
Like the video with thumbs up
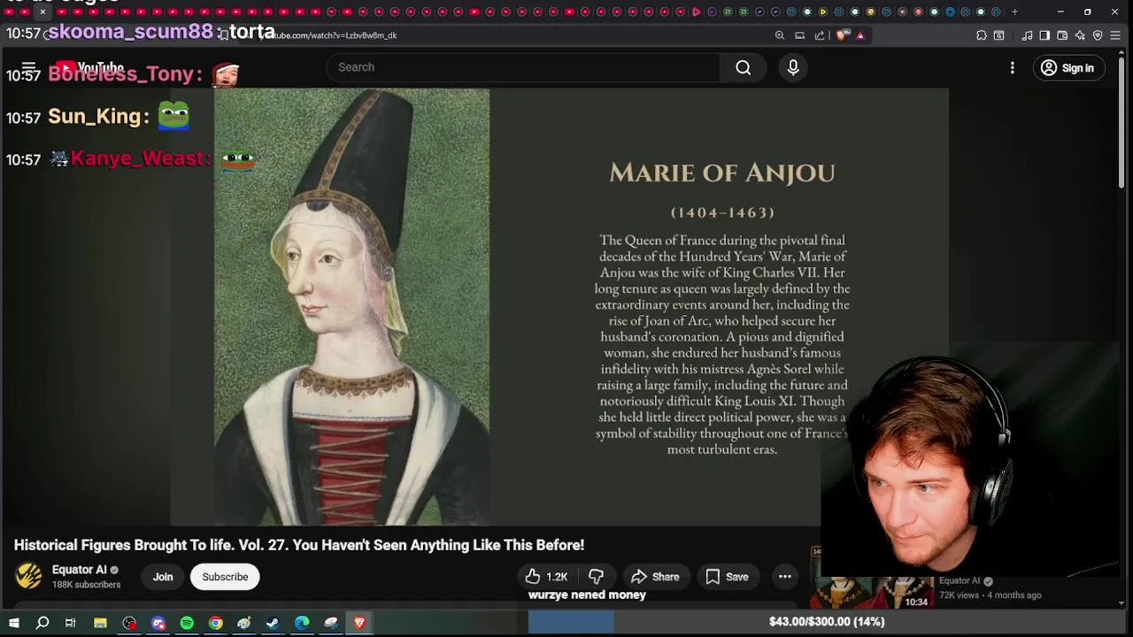(546, 577)
